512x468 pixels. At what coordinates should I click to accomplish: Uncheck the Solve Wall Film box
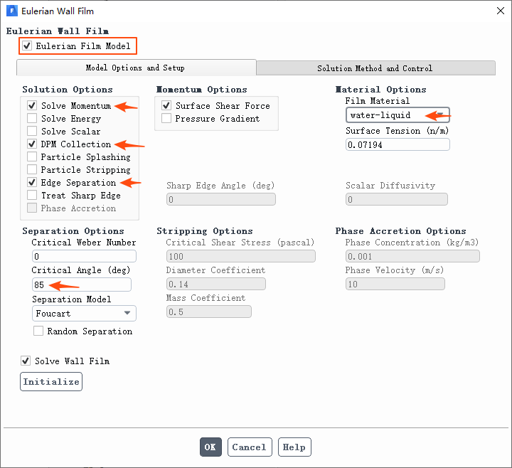pyautogui.click(x=26, y=361)
